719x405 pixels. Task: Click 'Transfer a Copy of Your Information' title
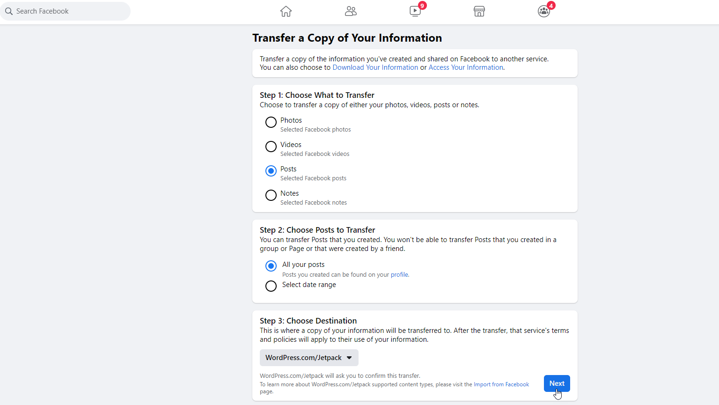[x=347, y=38]
